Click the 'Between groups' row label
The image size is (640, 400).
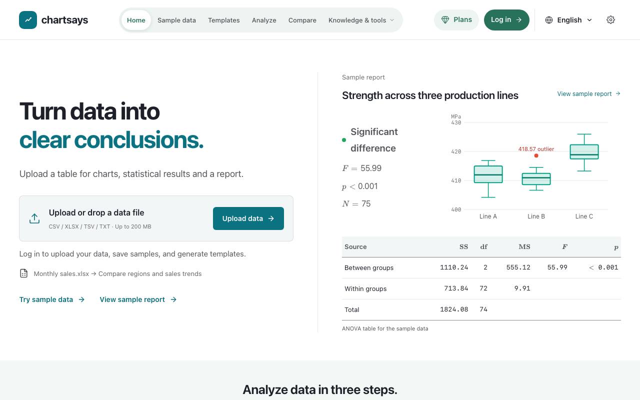(x=369, y=267)
